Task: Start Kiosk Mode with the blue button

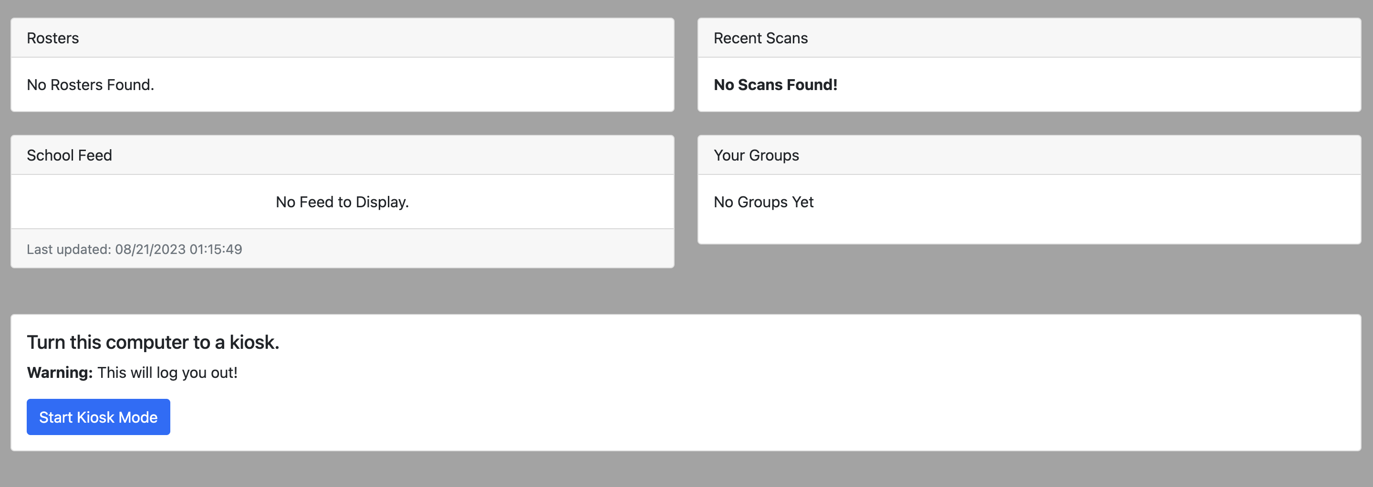Action: (99, 417)
